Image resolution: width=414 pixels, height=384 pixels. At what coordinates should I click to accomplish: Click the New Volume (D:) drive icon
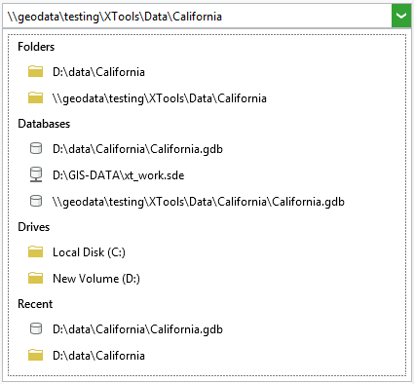(x=35, y=278)
